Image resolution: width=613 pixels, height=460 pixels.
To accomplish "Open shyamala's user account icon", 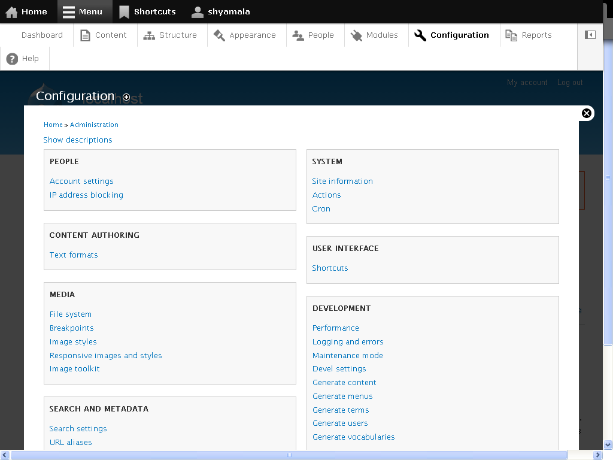I will (x=197, y=11).
